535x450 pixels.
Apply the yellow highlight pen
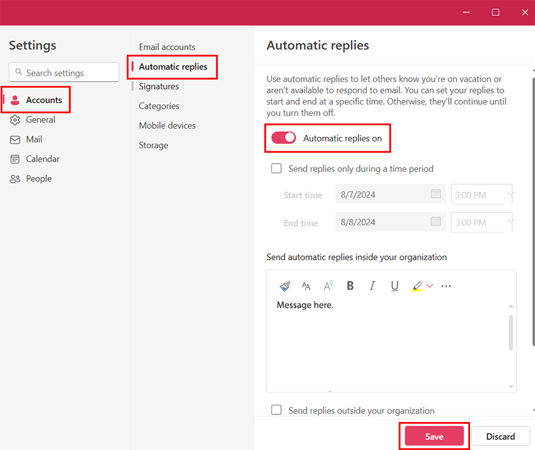(417, 286)
